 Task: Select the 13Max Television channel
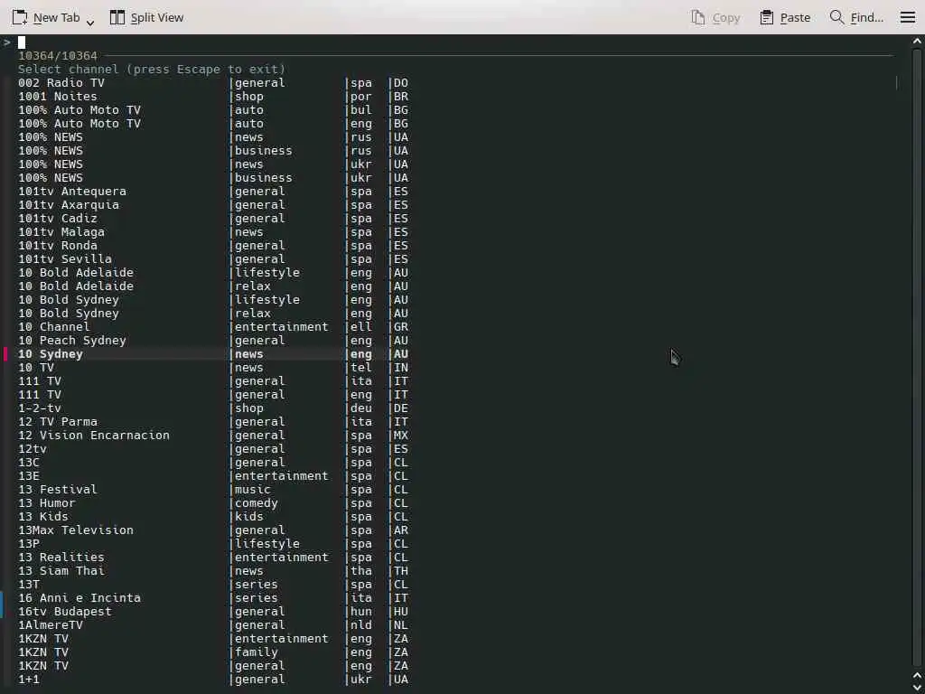(213, 530)
